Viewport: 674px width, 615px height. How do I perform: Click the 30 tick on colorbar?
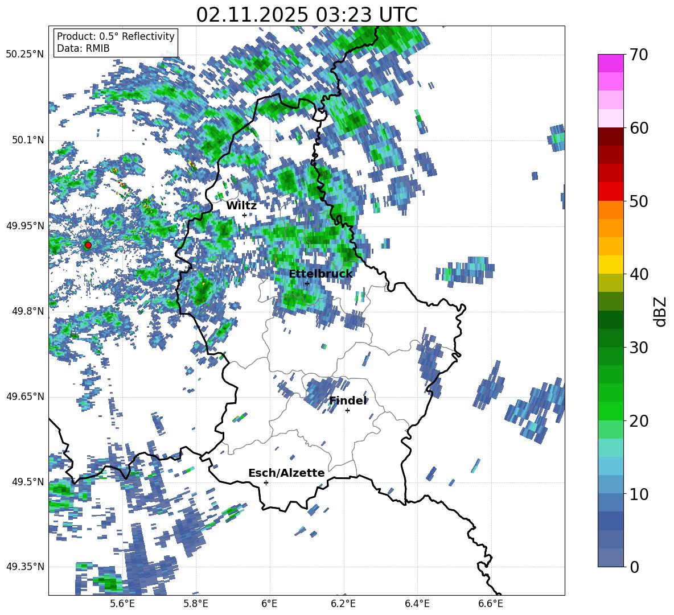(639, 348)
